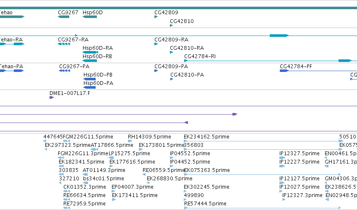This screenshot has height=210, width=357.
Task: Select EST EK297323.5prime
Action: coord(68,145)
